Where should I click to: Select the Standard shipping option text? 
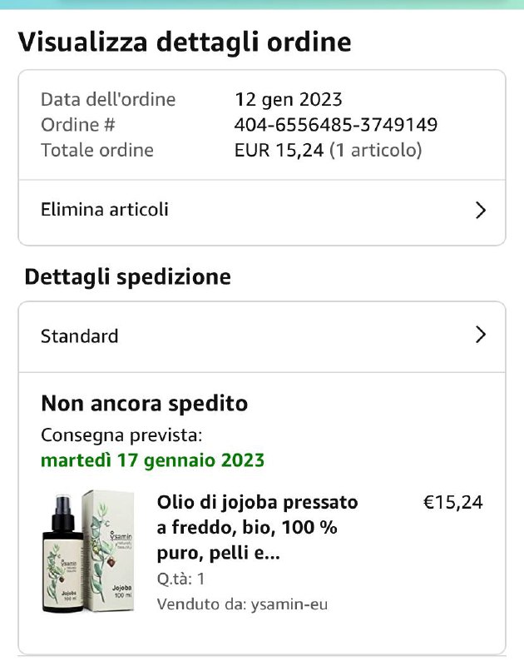point(80,336)
